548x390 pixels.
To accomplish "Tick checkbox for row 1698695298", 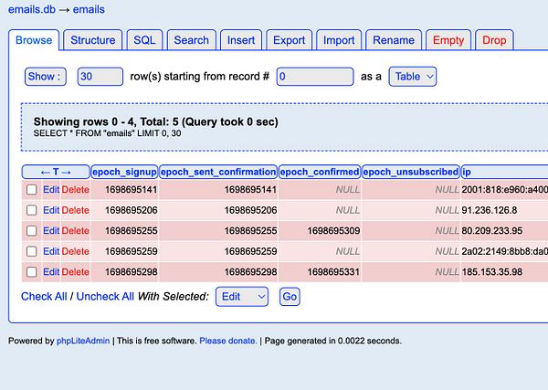I will 32,272.
